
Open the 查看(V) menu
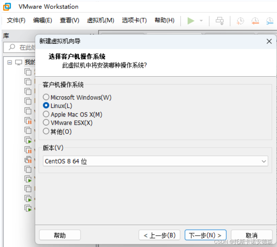tap(69, 20)
